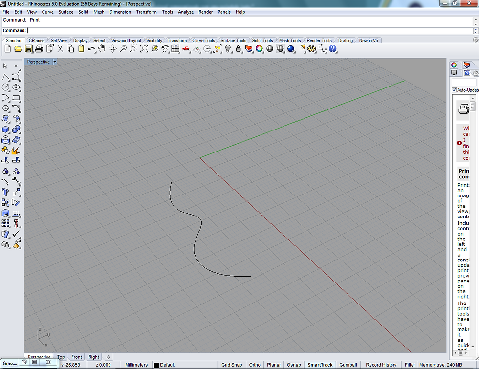The height and width of the screenshot is (369, 479).
Task: Toggle Record History in status bar
Action: click(x=381, y=365)
